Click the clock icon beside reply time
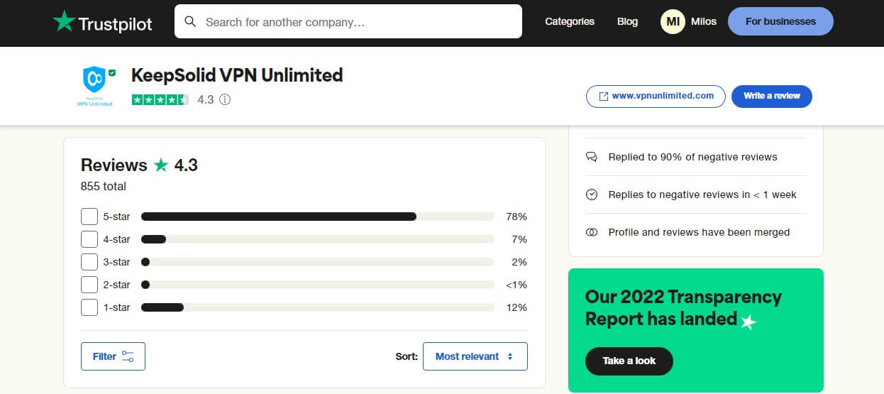The height and width of the screenshot is (394, 884). tap(592, 195)
